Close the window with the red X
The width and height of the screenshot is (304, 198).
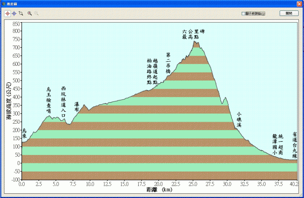[x=299, y=4]
